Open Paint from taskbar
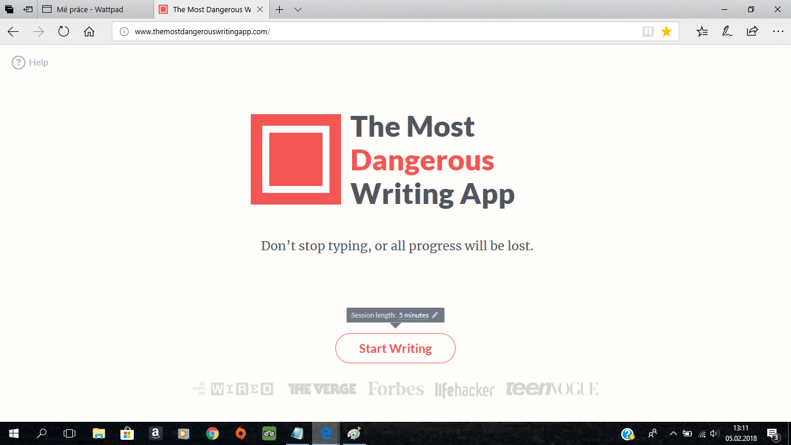 [x=354, y=433]
